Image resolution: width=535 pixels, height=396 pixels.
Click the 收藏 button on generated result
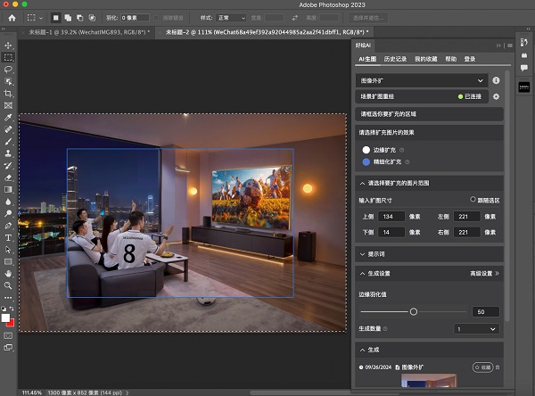point(482,367)
